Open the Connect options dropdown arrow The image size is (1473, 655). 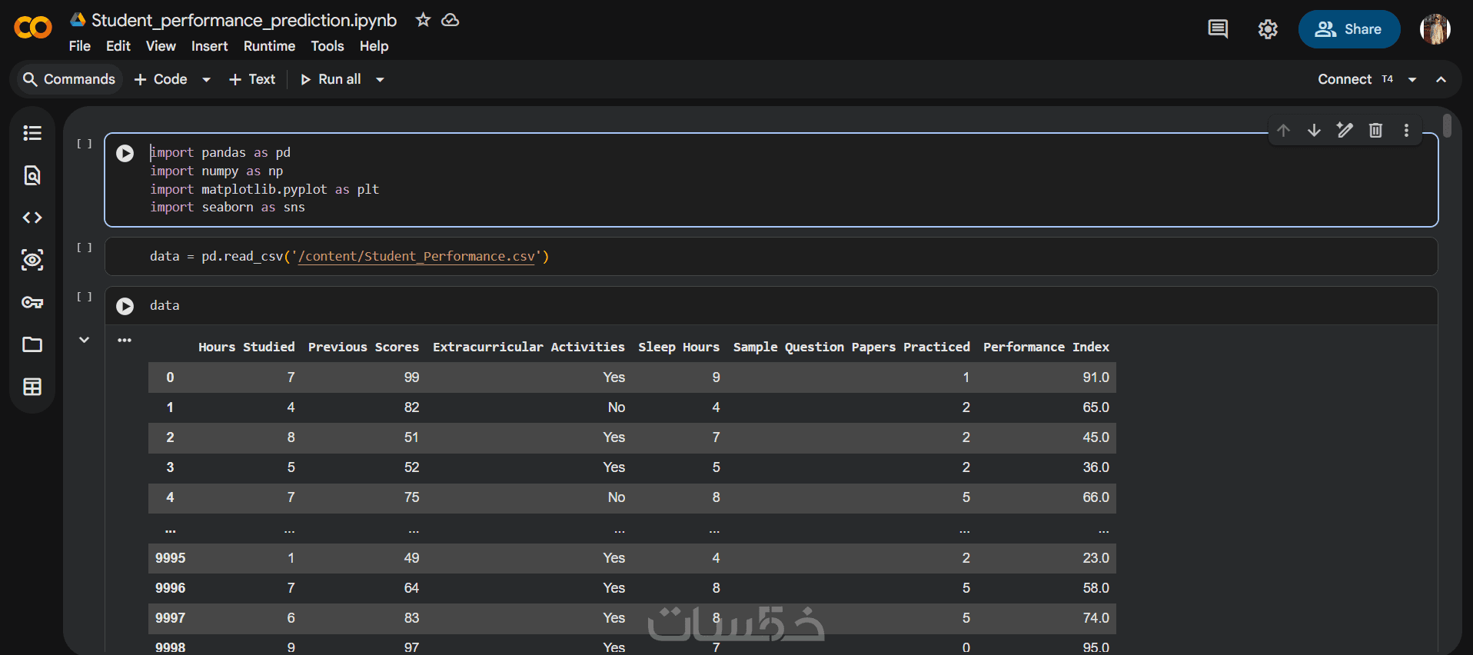coord(1412,79)
